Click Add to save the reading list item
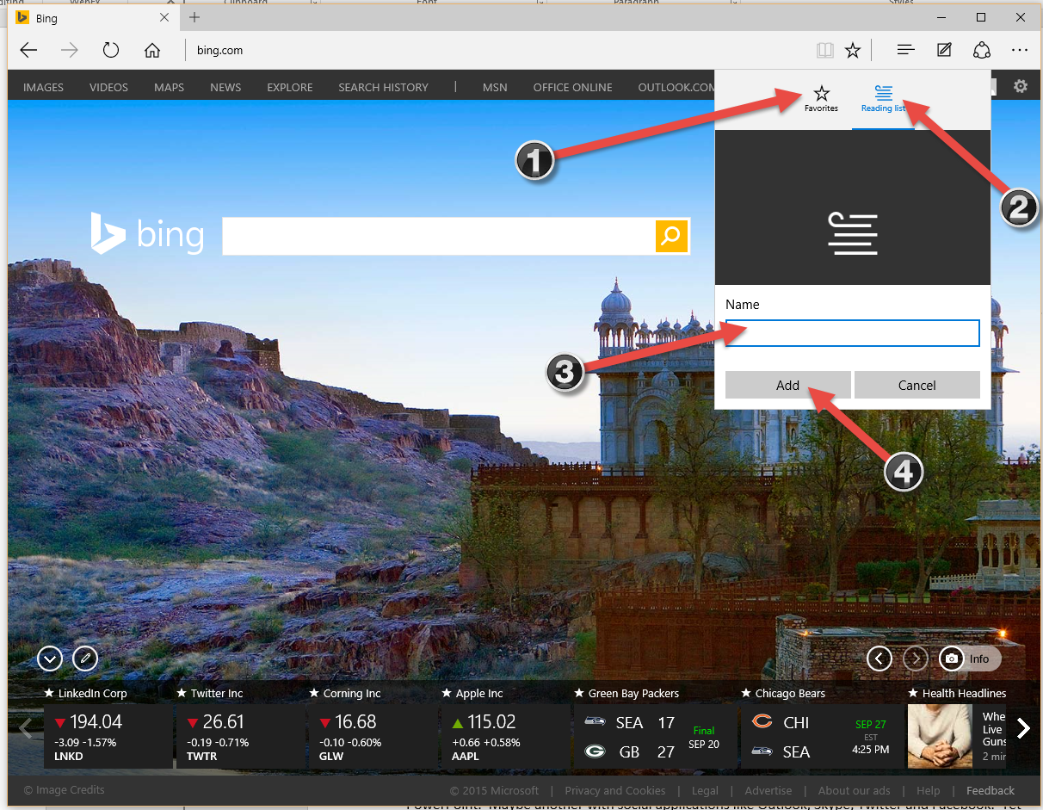 (x=787, y=385)
